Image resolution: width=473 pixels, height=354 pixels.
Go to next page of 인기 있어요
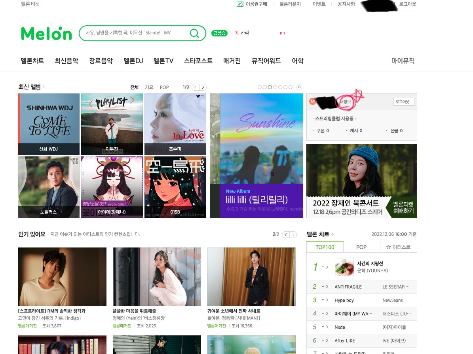tap(293, 234)
